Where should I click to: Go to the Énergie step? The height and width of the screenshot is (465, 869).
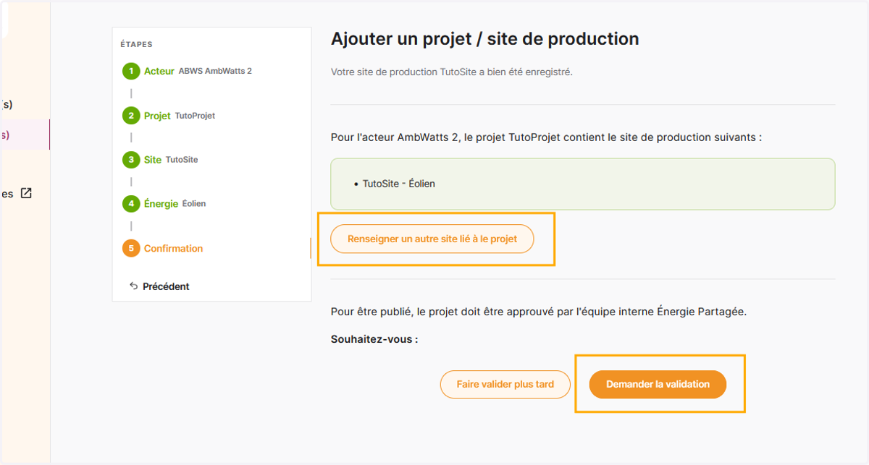pos(161,204)
